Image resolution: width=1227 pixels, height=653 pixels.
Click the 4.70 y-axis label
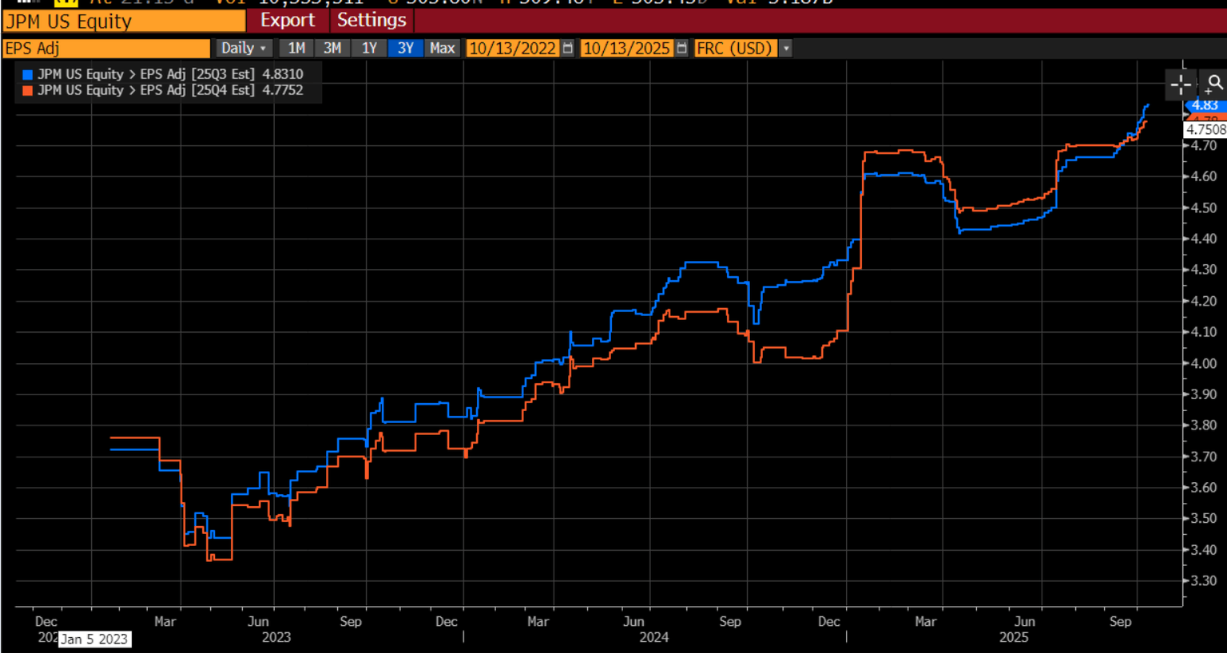tap(1204, 146)
